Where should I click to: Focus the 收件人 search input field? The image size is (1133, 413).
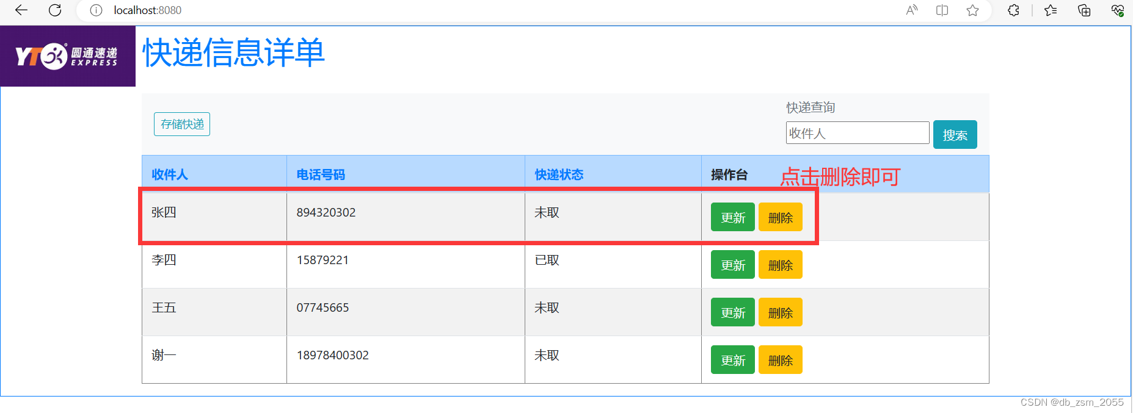[858, 133]
